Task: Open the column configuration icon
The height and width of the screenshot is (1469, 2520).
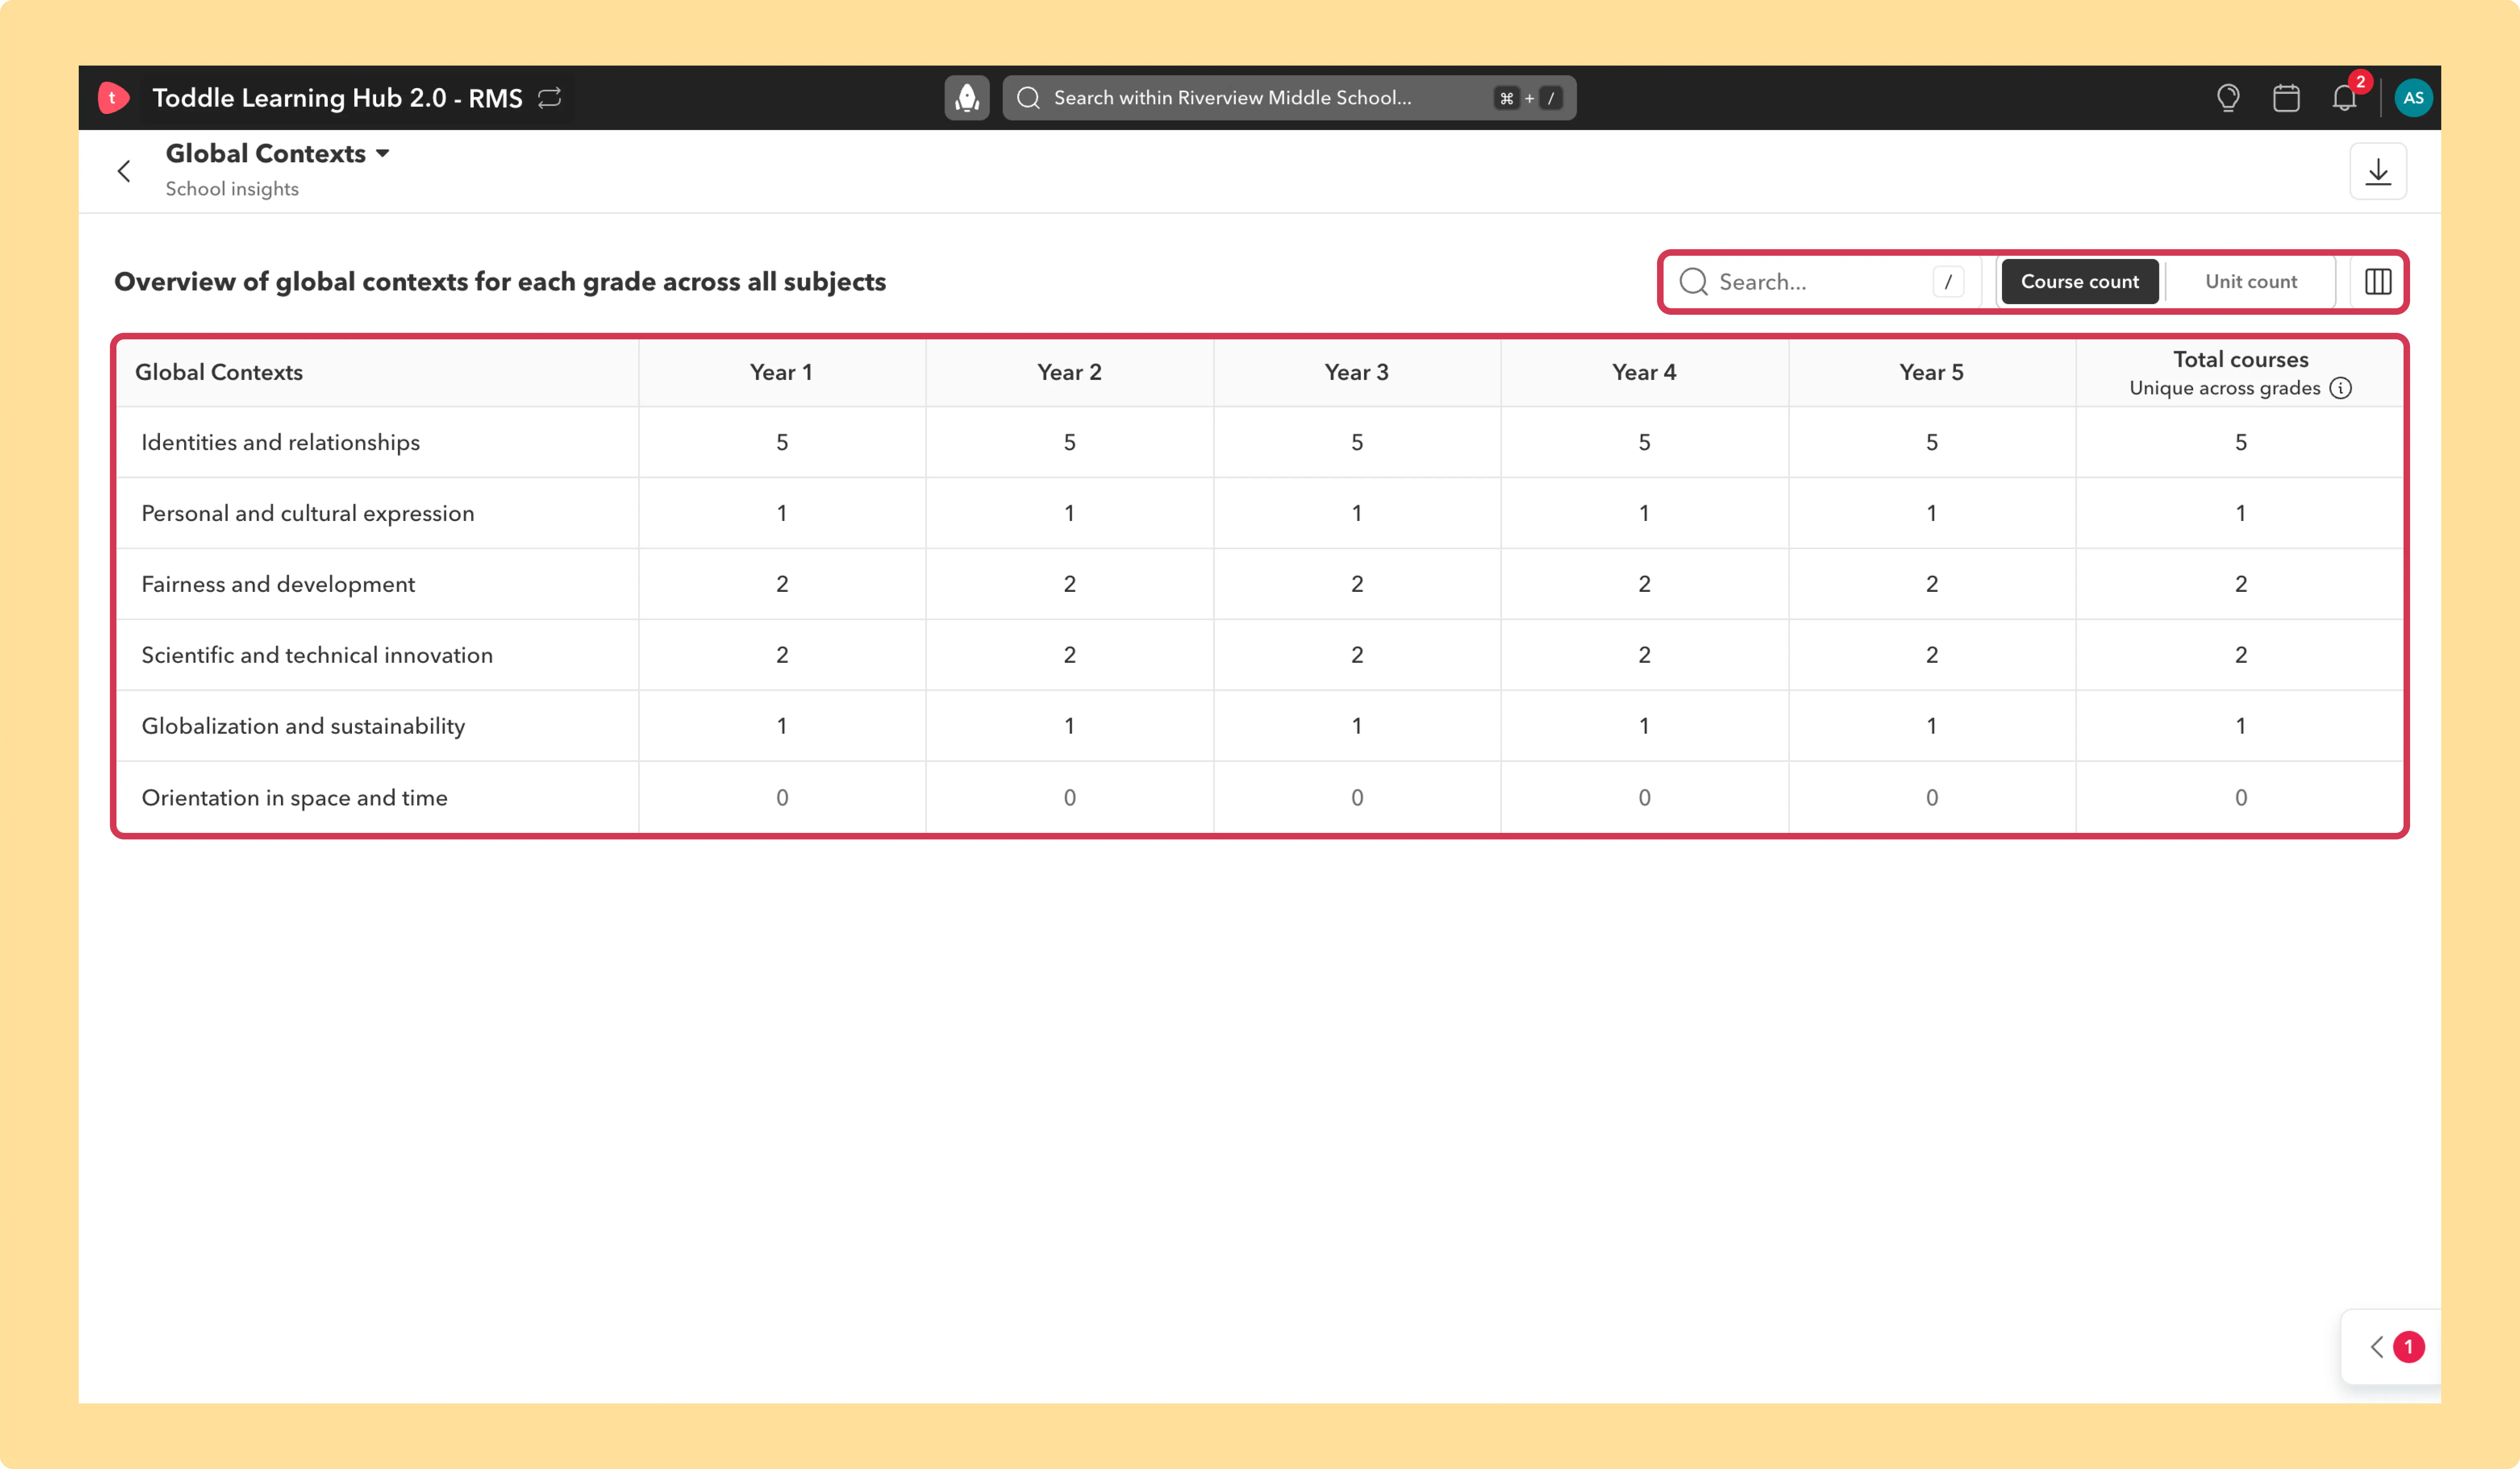Action: (x=2378, y=282)
